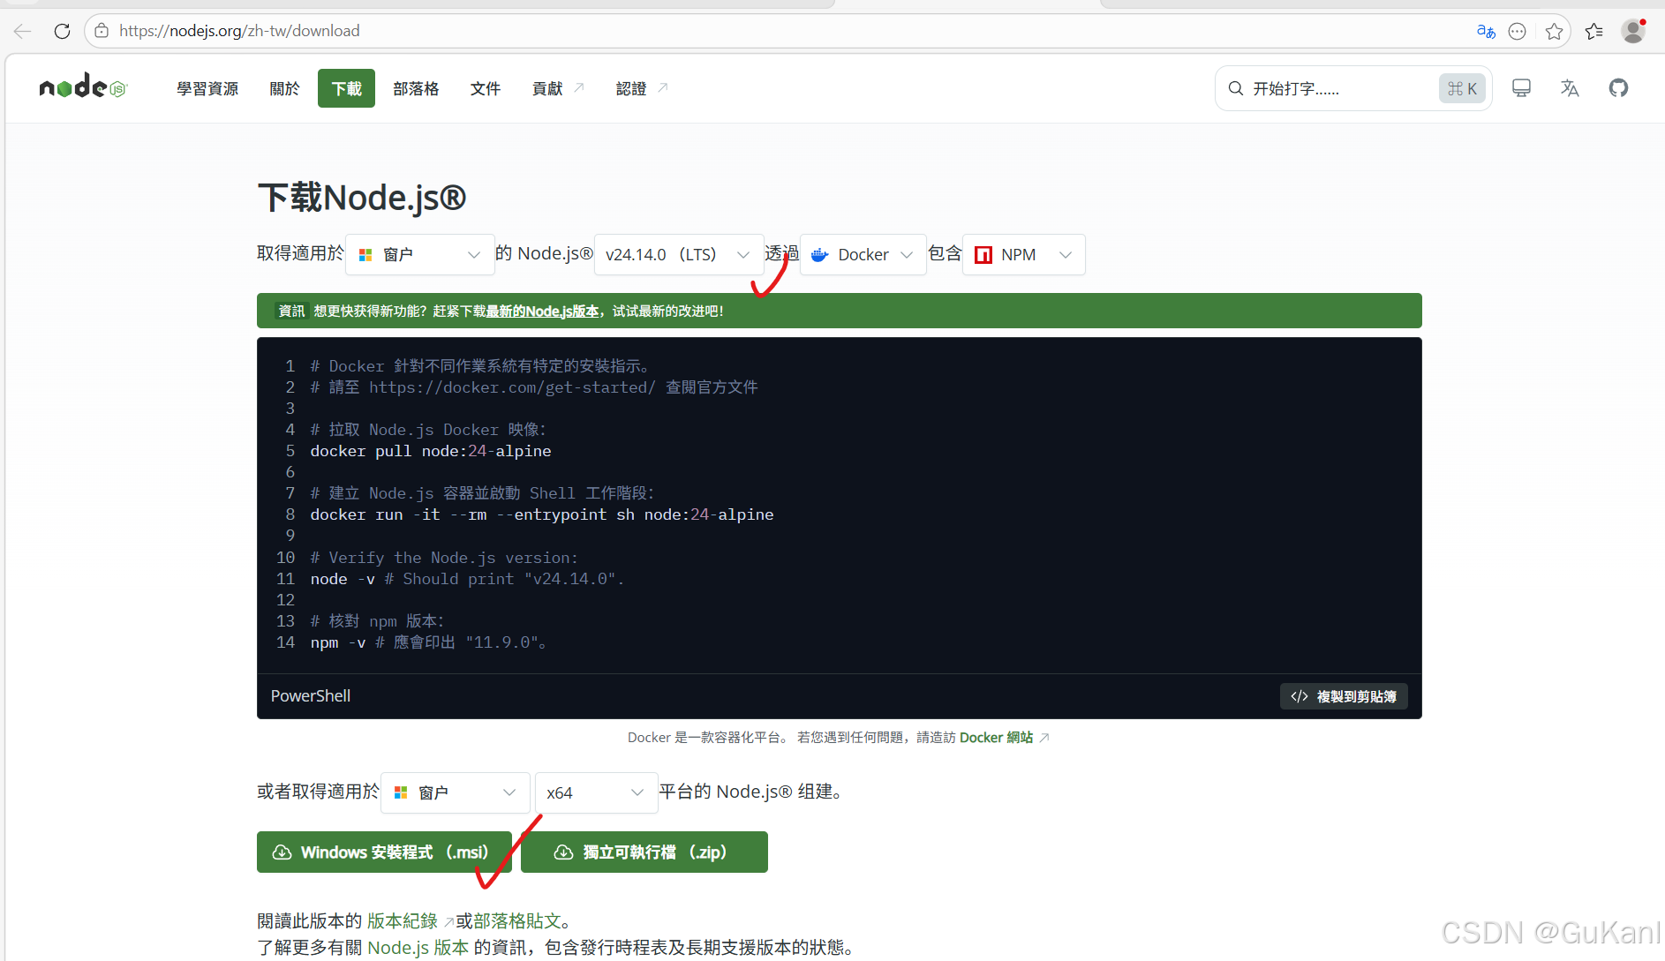1665x961 pixels.
Task: Click the 'npm -v' code line
Action: (428, 642)
